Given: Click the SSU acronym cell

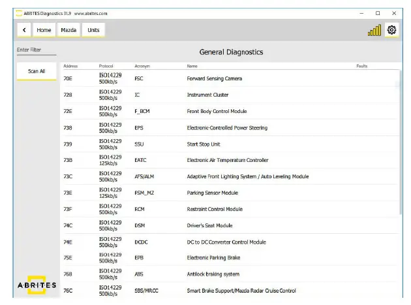Looking at the screenshot, I should (x=139, y=144).
